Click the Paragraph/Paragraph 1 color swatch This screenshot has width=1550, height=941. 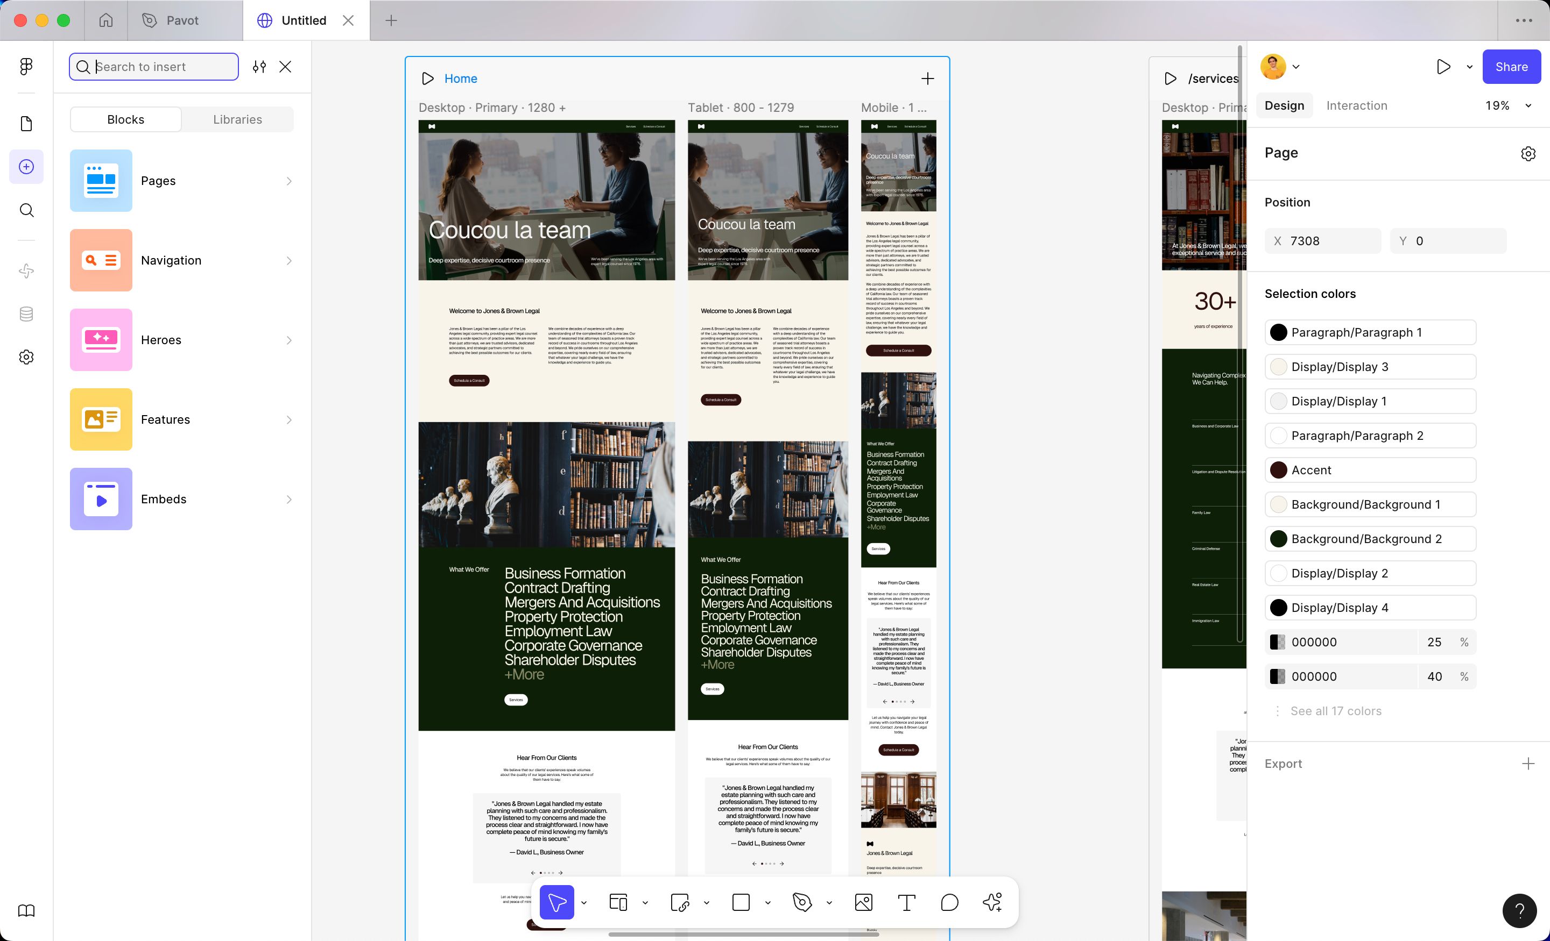coord(1278,332)
